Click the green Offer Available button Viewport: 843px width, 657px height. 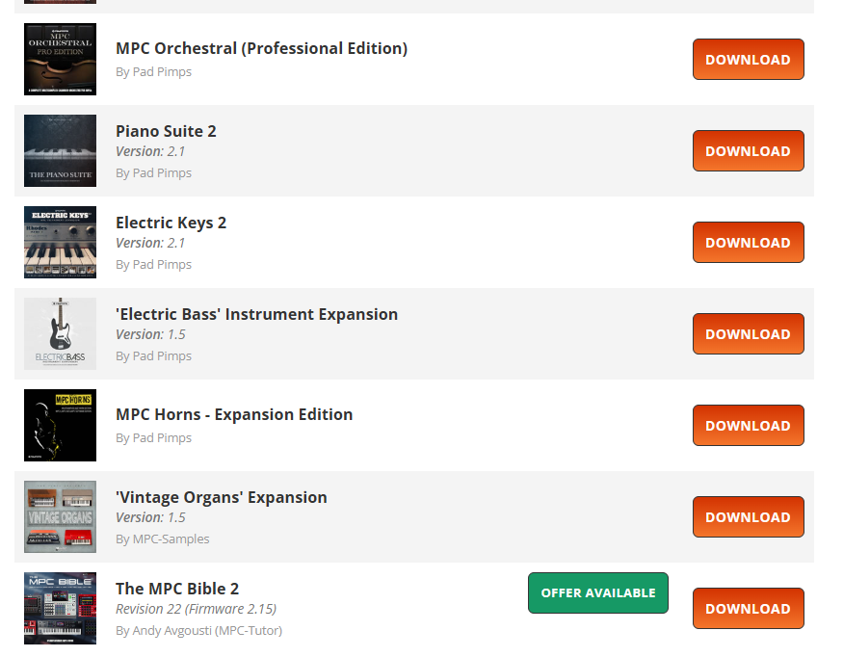point(598,592)
